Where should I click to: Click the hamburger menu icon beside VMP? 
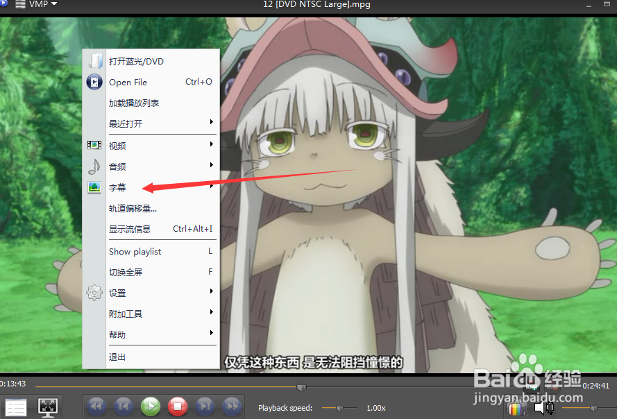click(x=20, y=4)
